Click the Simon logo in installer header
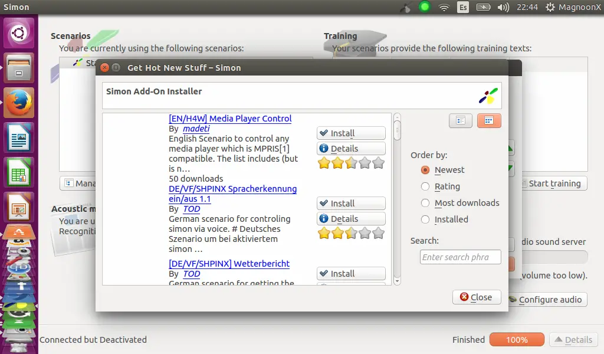 [488, 96]
